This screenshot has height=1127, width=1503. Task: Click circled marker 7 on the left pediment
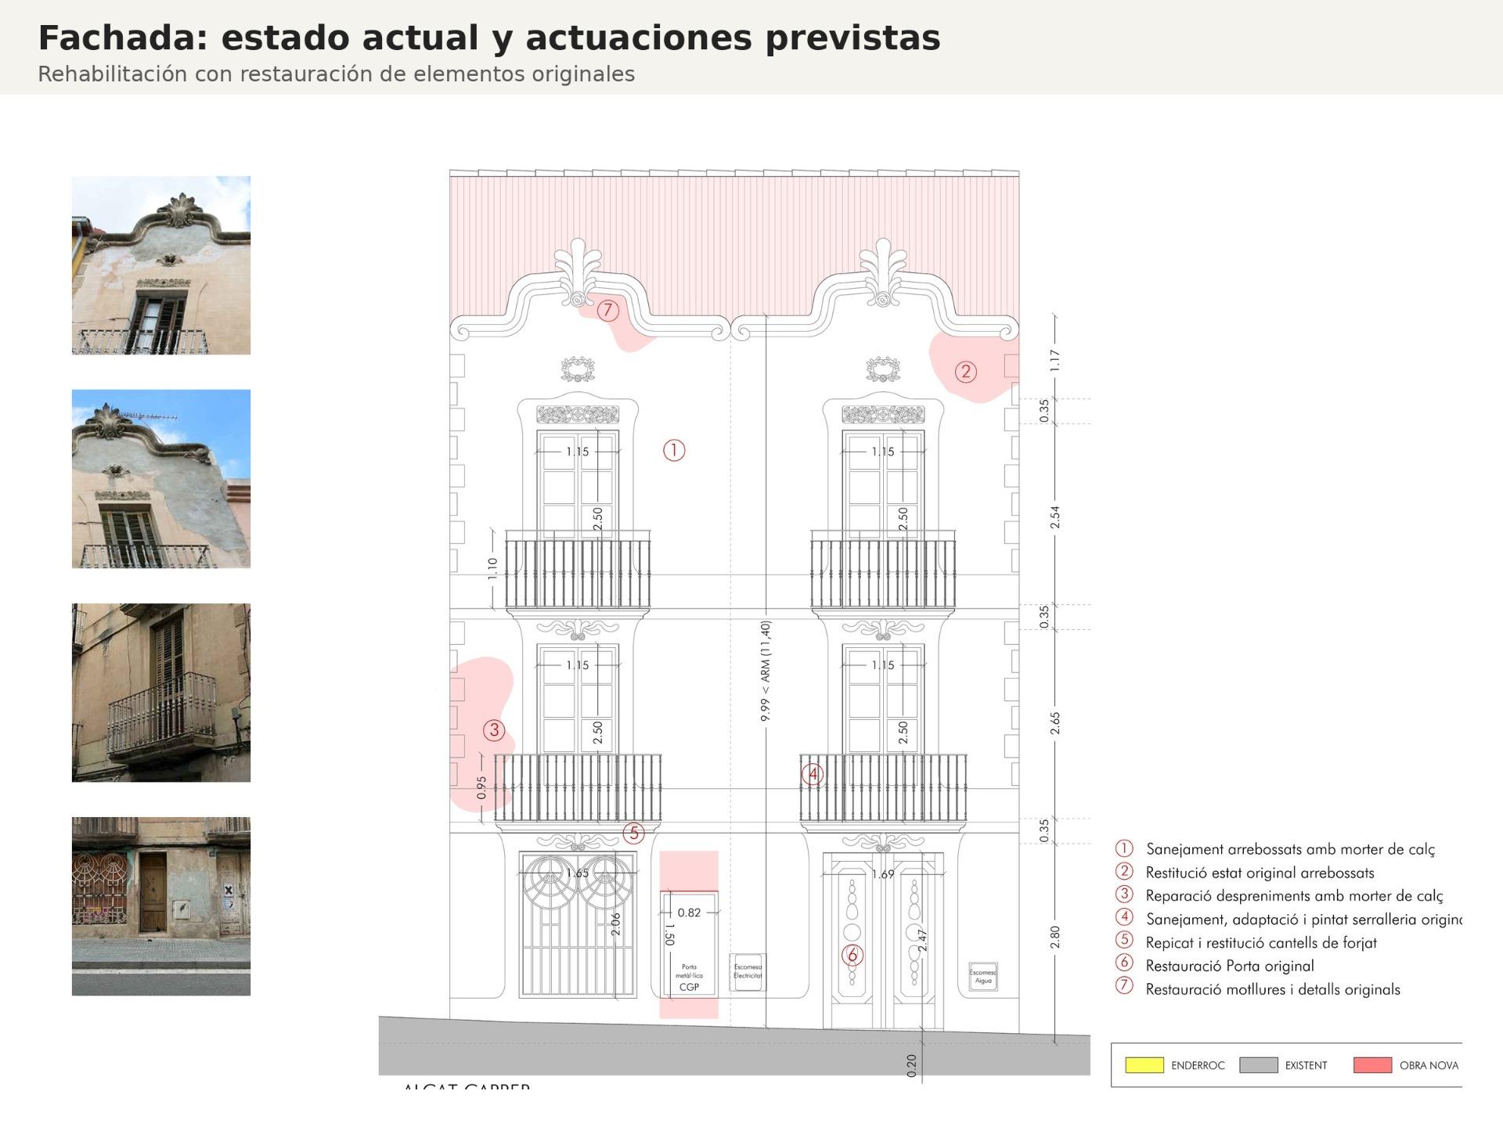pos(608,311)
